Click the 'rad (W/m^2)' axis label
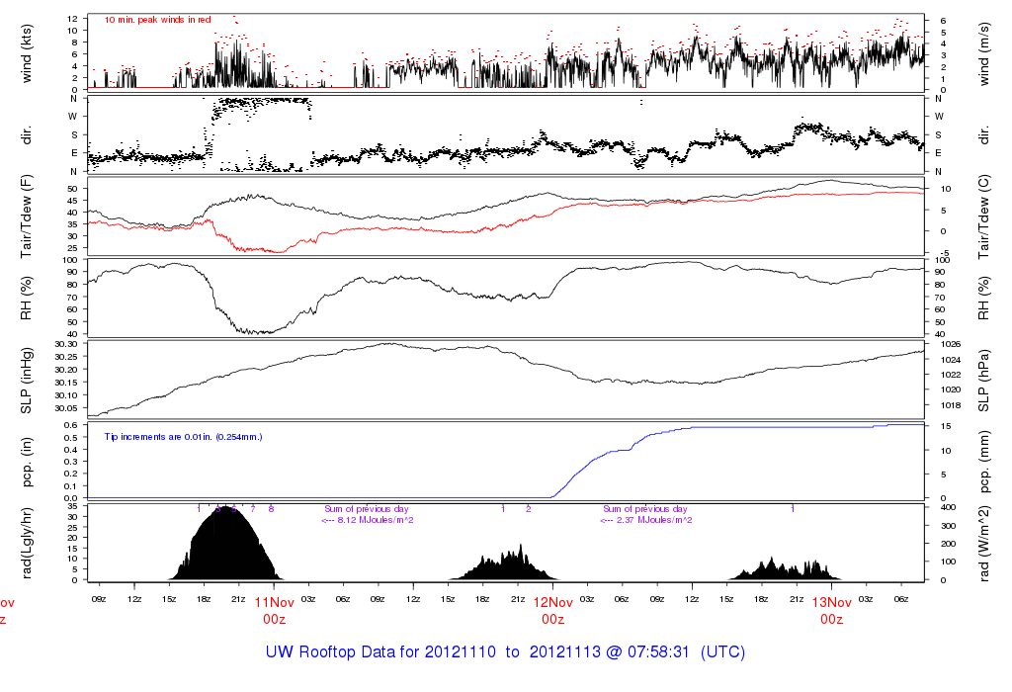Image resolution: width=1012 pixels, height=692 pixels. [x=984, y=543]
